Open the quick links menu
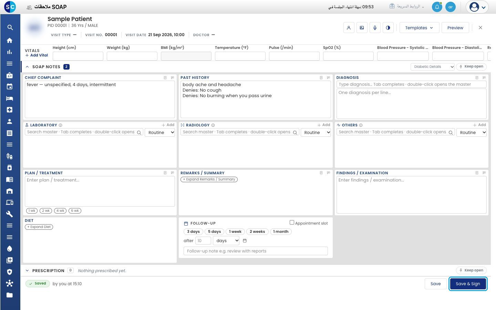This screenshot has width=496, height=310. (407, 7)
